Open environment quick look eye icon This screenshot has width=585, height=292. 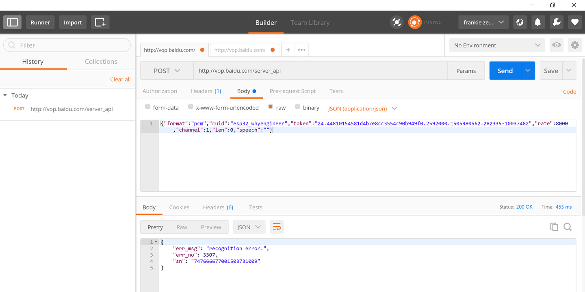[557, 45]
